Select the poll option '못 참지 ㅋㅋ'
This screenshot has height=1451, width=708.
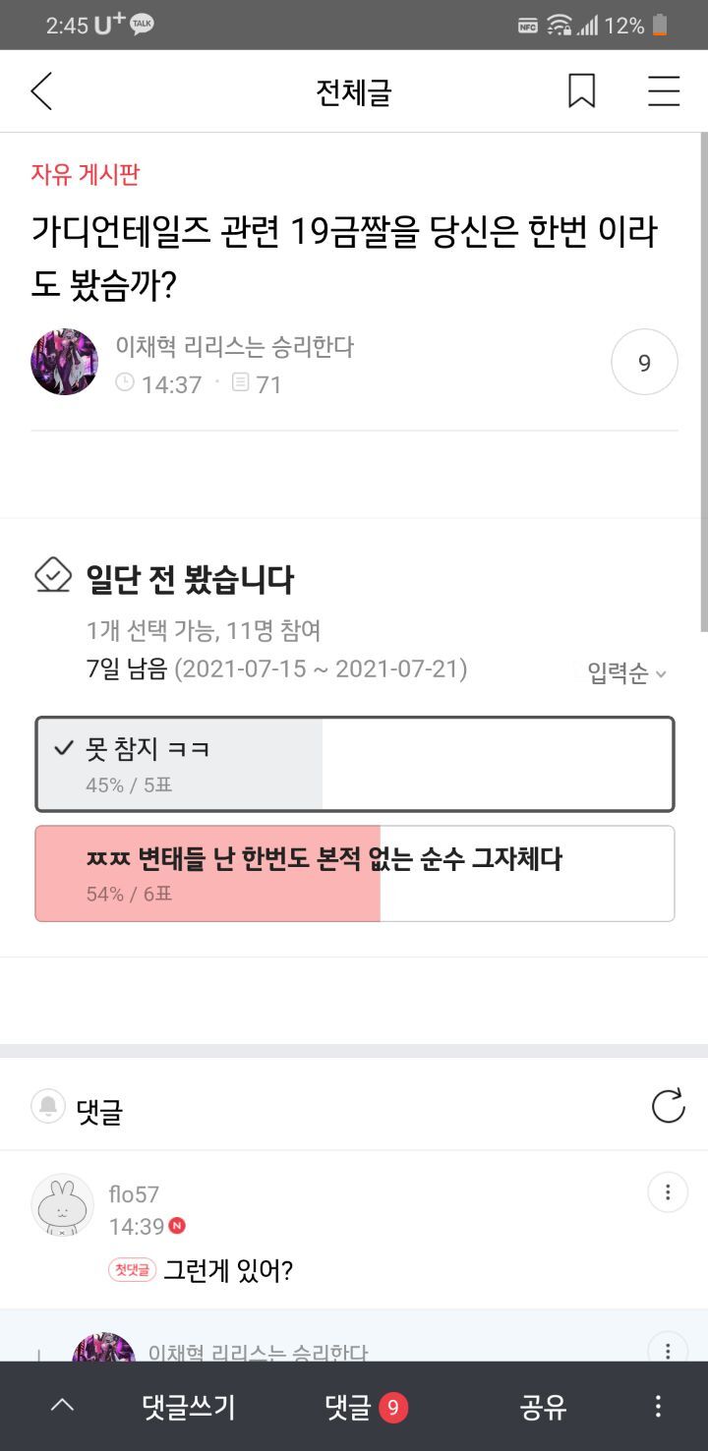click(354, 764)
